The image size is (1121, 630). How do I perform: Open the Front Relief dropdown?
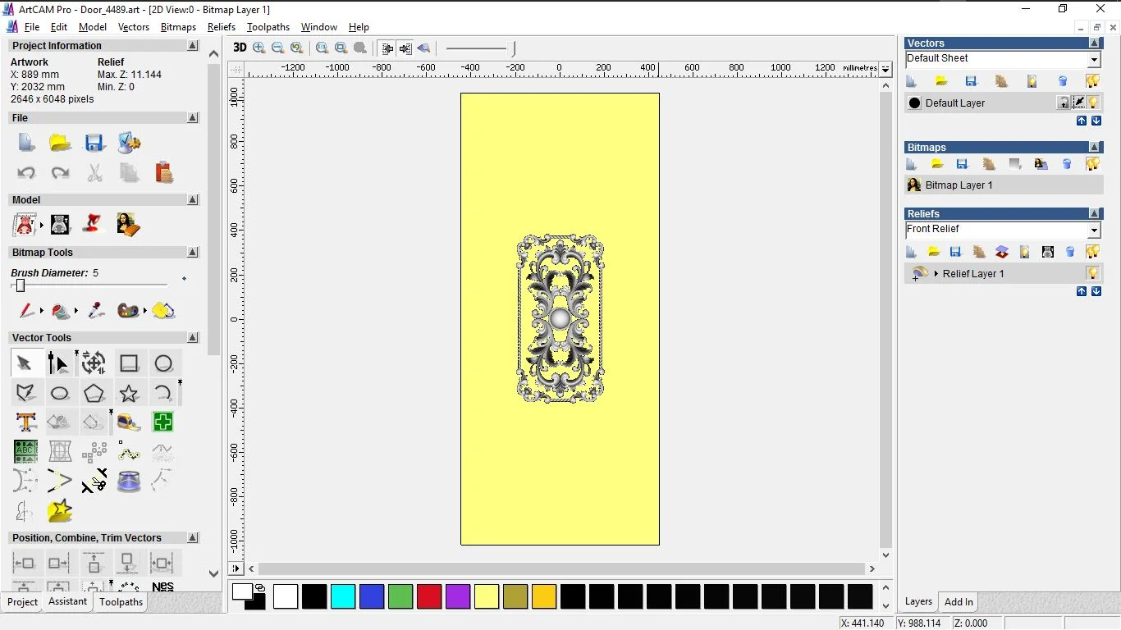(x=1094, y=231)
